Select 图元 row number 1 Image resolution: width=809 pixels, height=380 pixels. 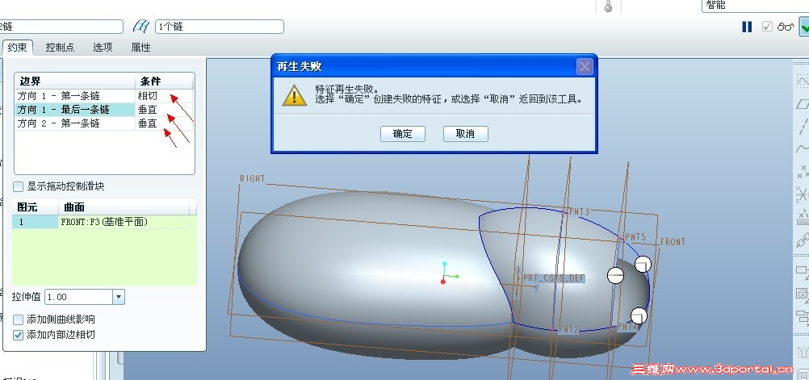coord(36,222)
